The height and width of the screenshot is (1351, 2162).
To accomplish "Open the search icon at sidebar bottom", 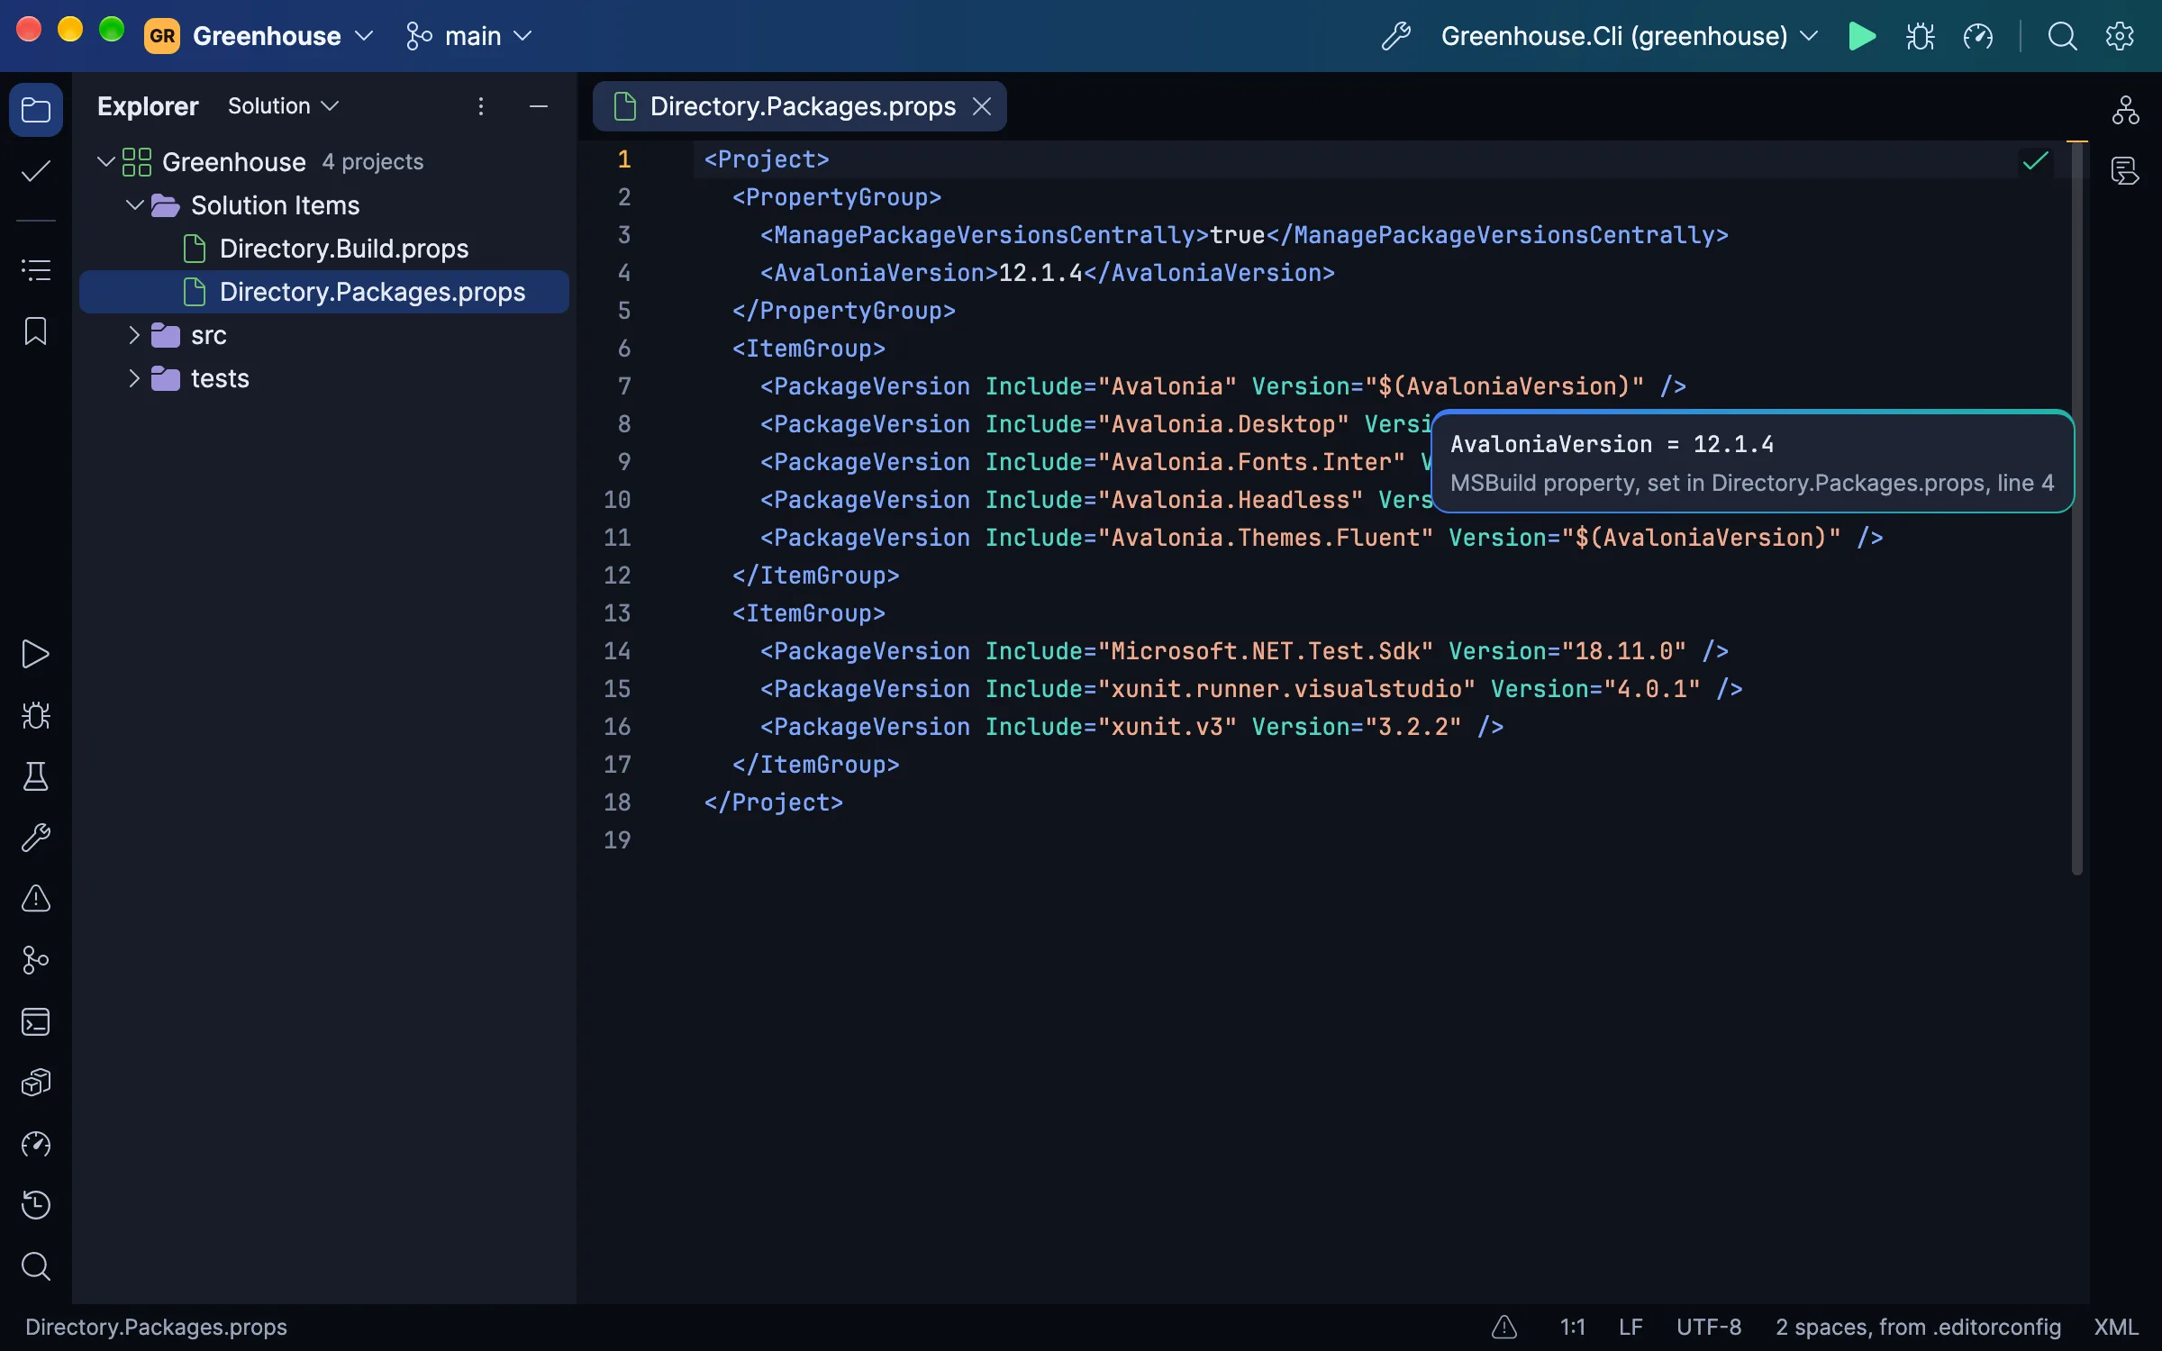I will coord(36,1266).
